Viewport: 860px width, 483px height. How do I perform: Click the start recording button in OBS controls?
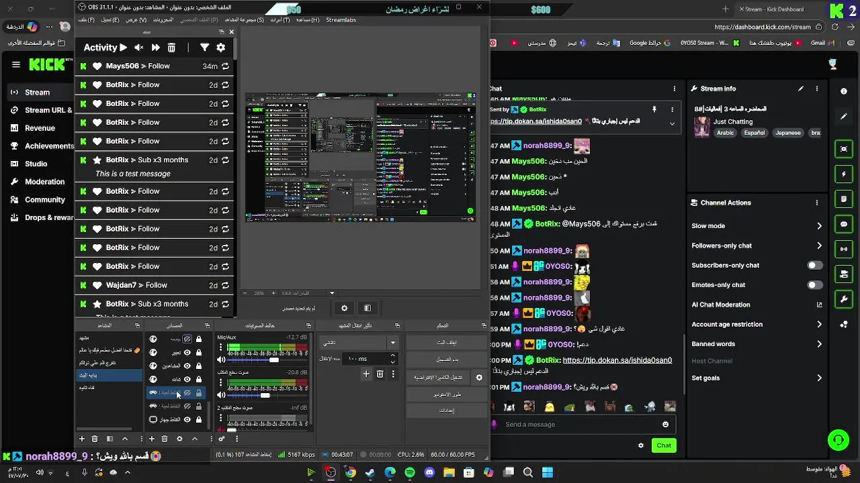click(x=447, y=360)
